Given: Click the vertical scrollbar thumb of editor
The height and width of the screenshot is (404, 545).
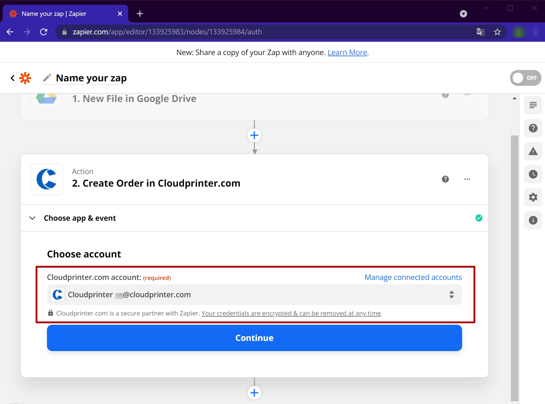Looking at the screenshot, I should 514,268.
